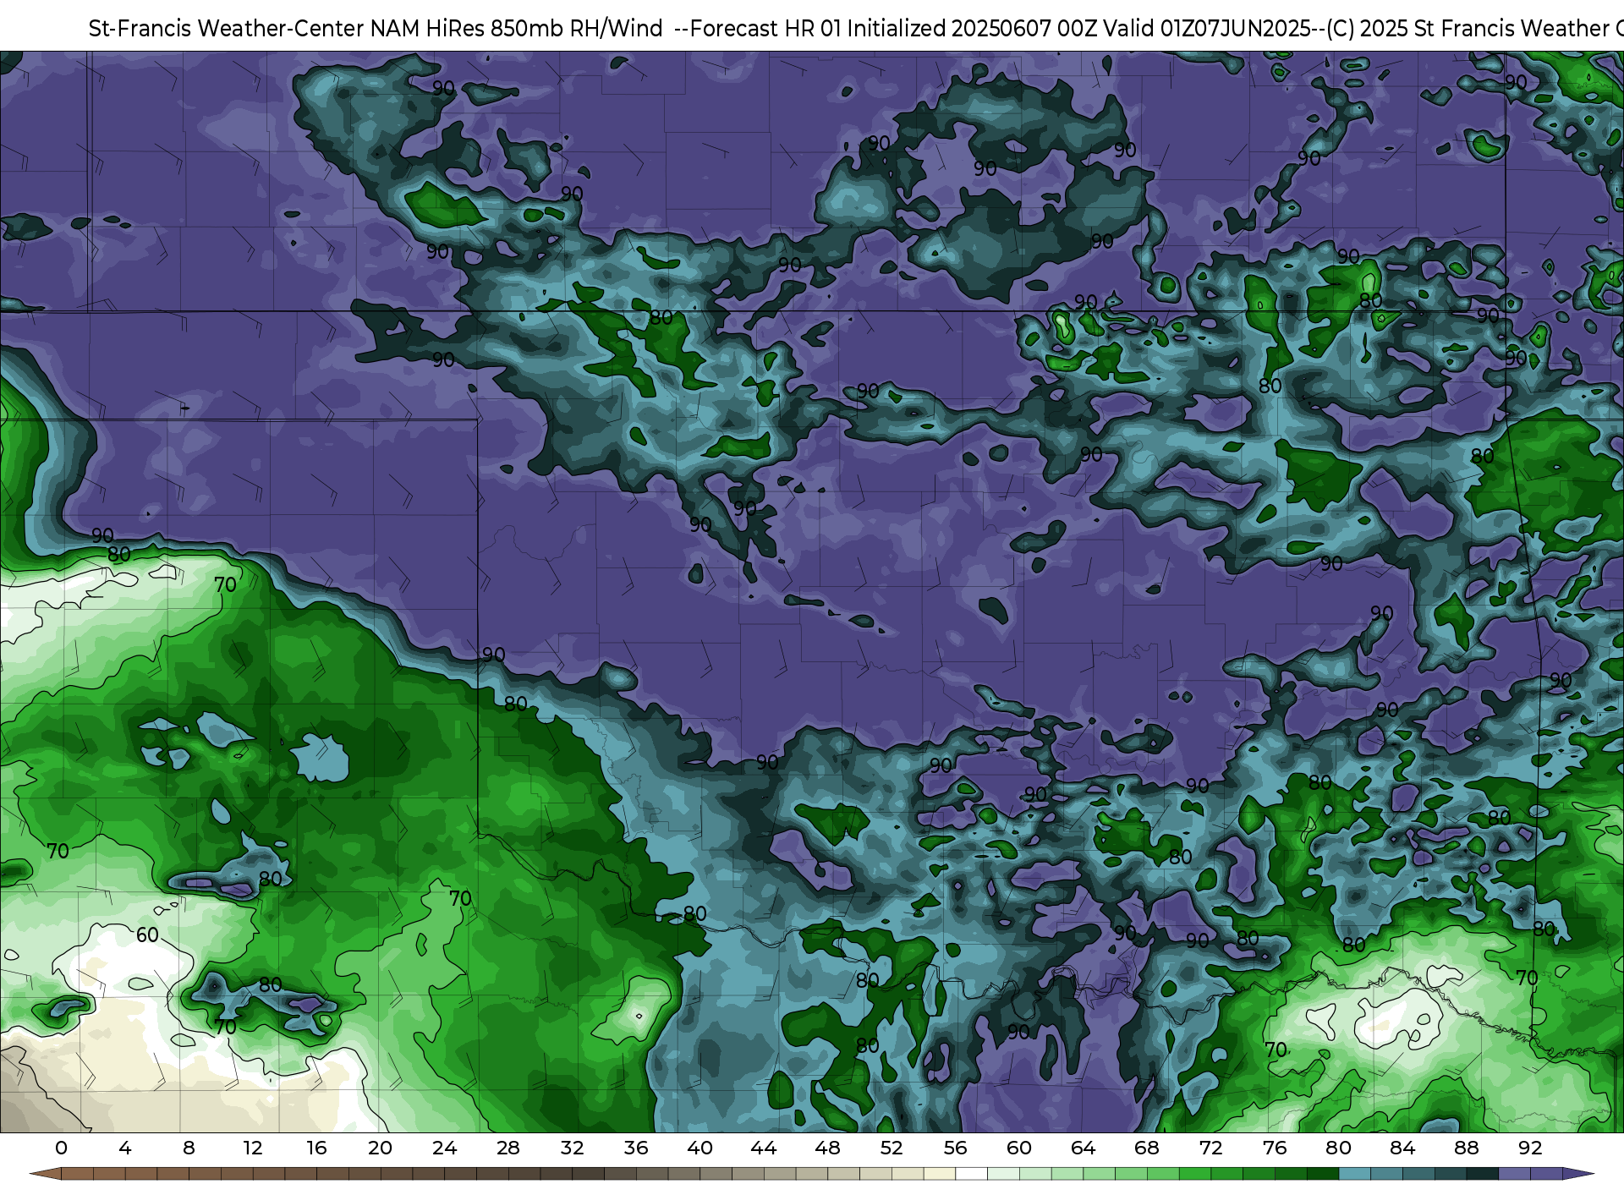Click the 48 tick label on the color scale
1624x1184 pixels.
pos(827,1148)
